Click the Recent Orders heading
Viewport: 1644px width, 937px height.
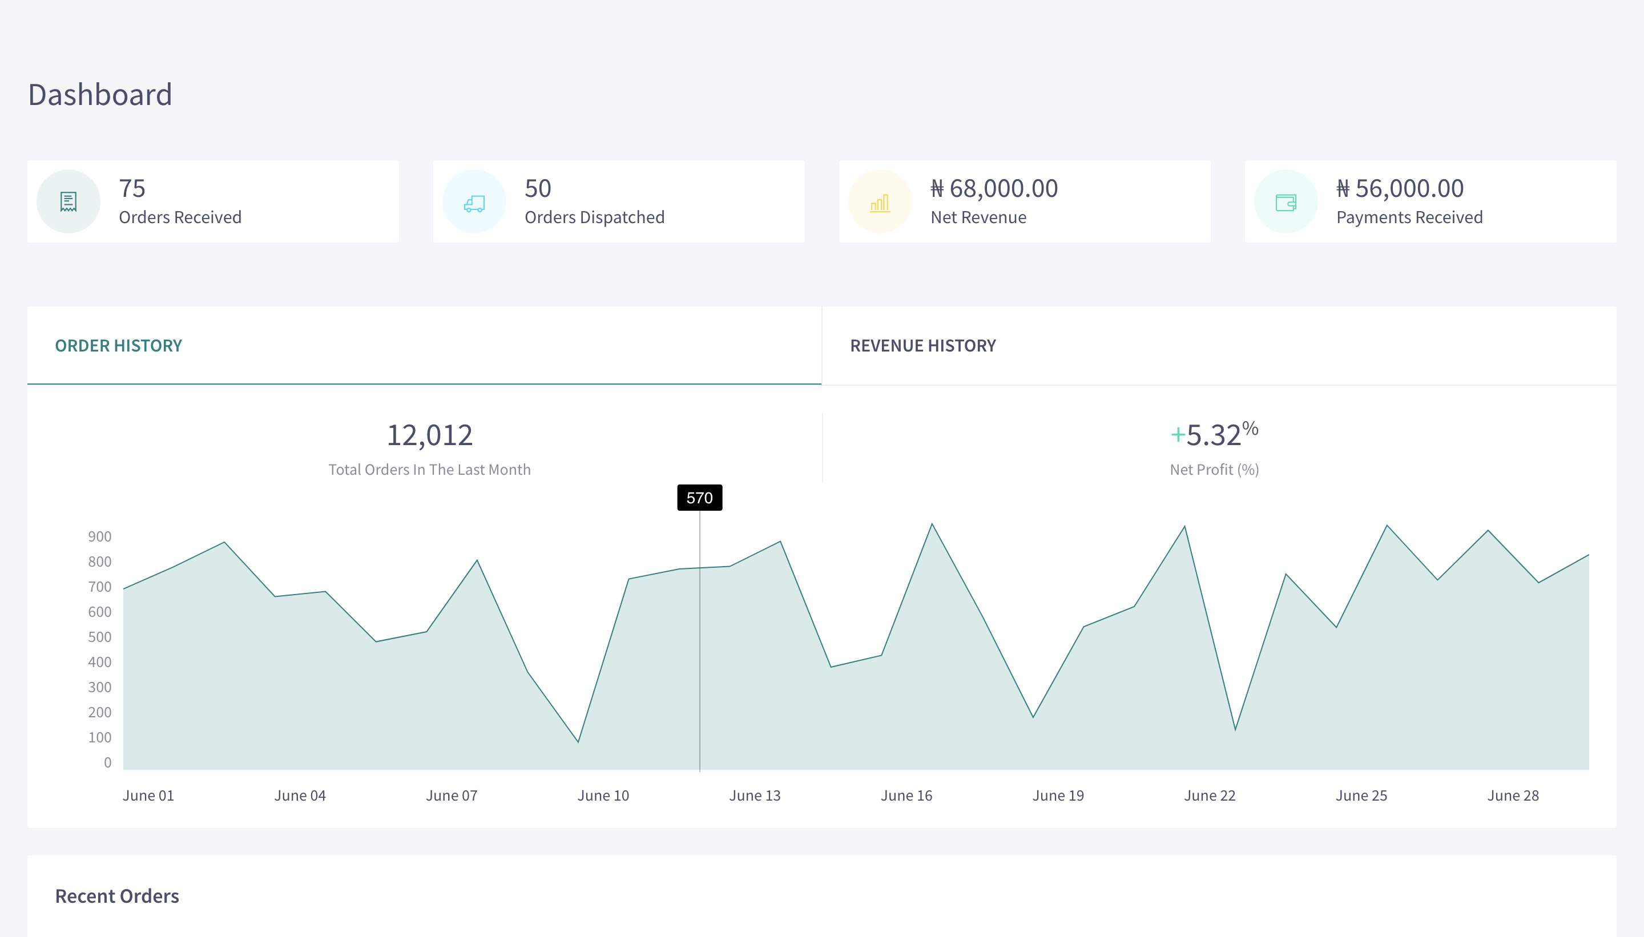pyautogui.click(x=117, y=896)
